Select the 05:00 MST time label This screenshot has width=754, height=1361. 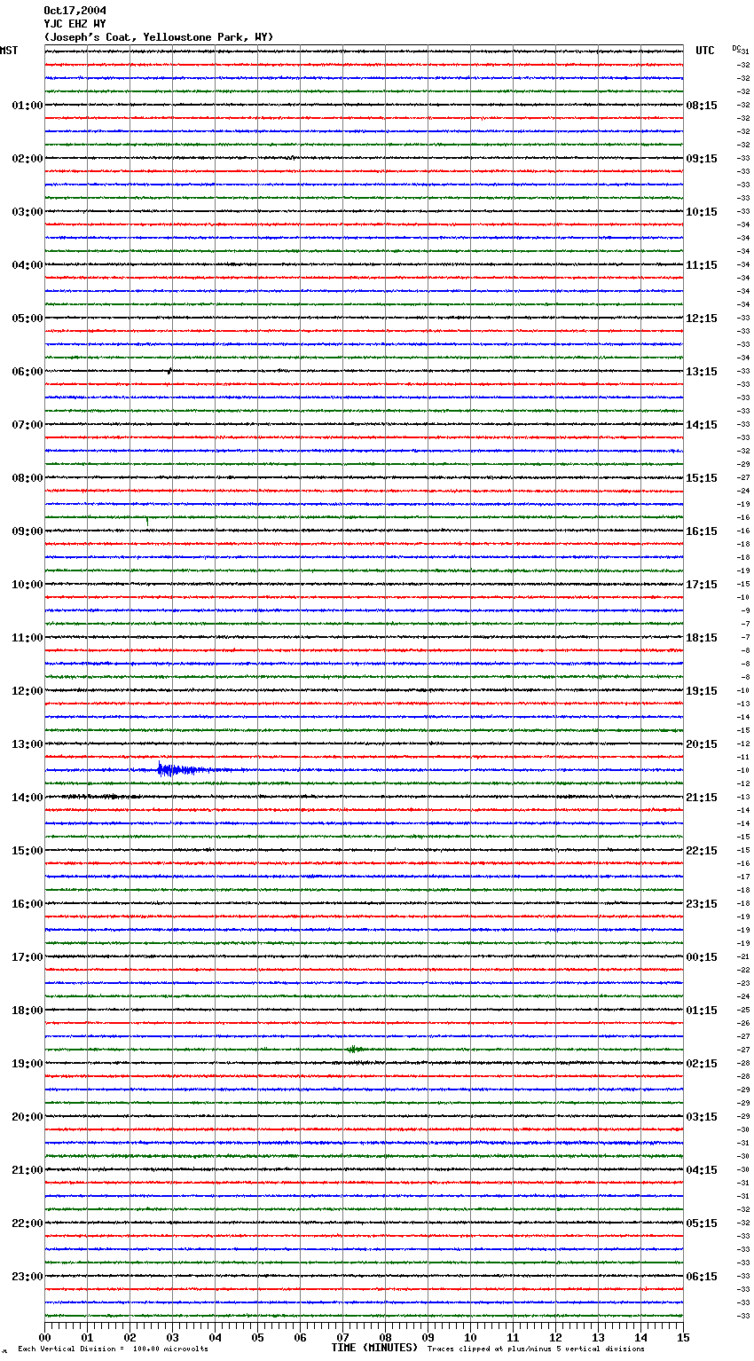click(x=27, y=319)
